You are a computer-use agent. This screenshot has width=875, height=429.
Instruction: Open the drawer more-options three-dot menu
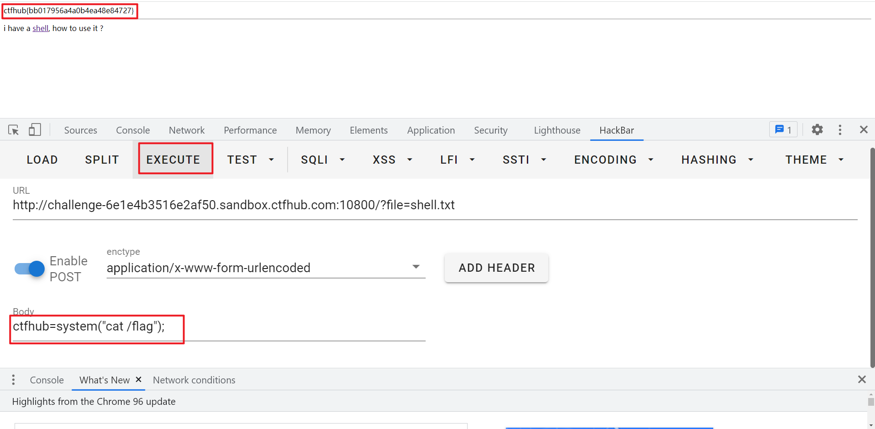(13, 379)
